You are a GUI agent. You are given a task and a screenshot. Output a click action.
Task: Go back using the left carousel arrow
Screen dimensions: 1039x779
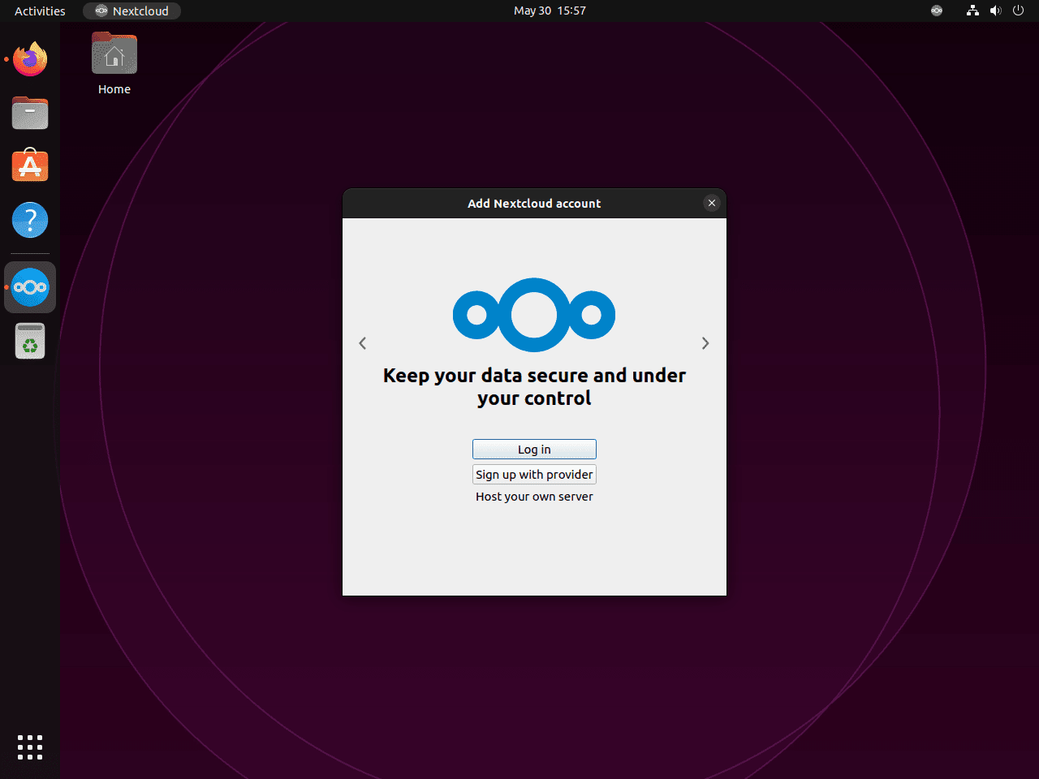click(363, 343)
